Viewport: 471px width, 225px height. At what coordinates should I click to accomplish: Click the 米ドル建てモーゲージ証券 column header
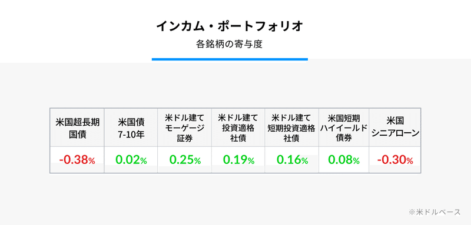[184, 128]
